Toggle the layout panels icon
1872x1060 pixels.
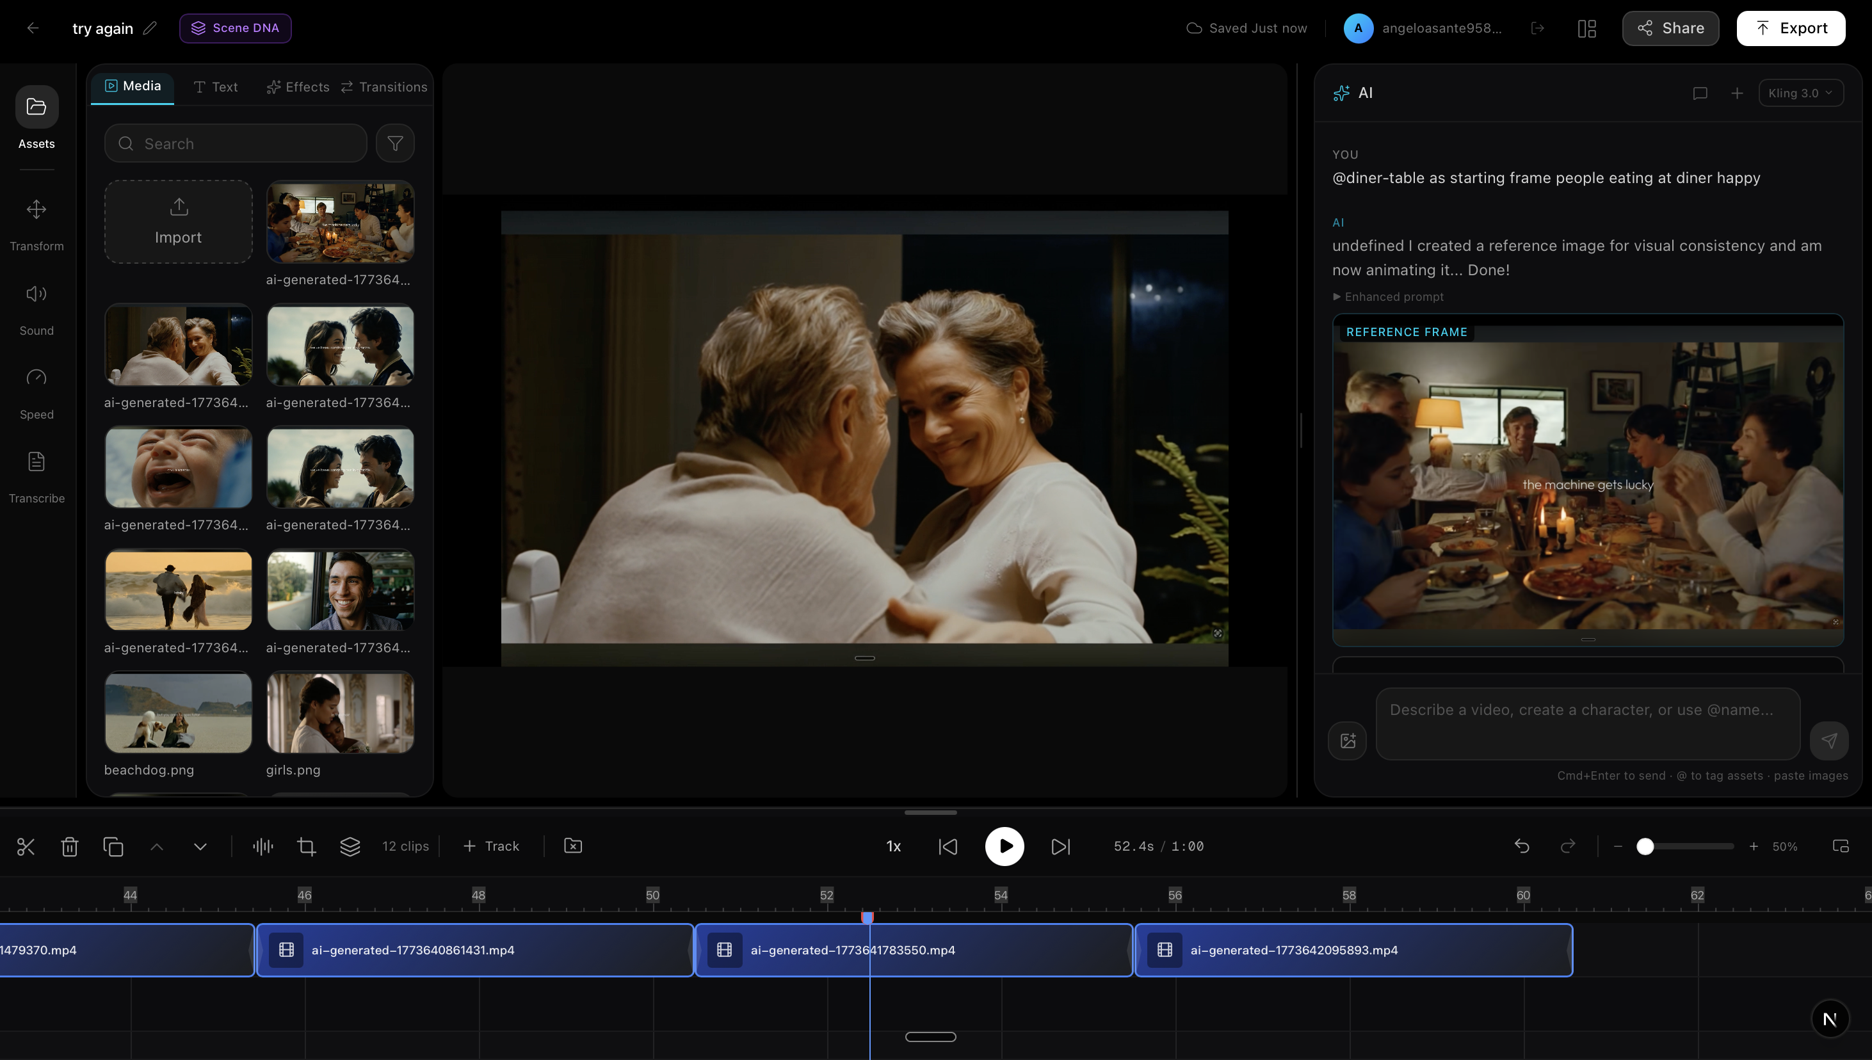pos(1586,28)
